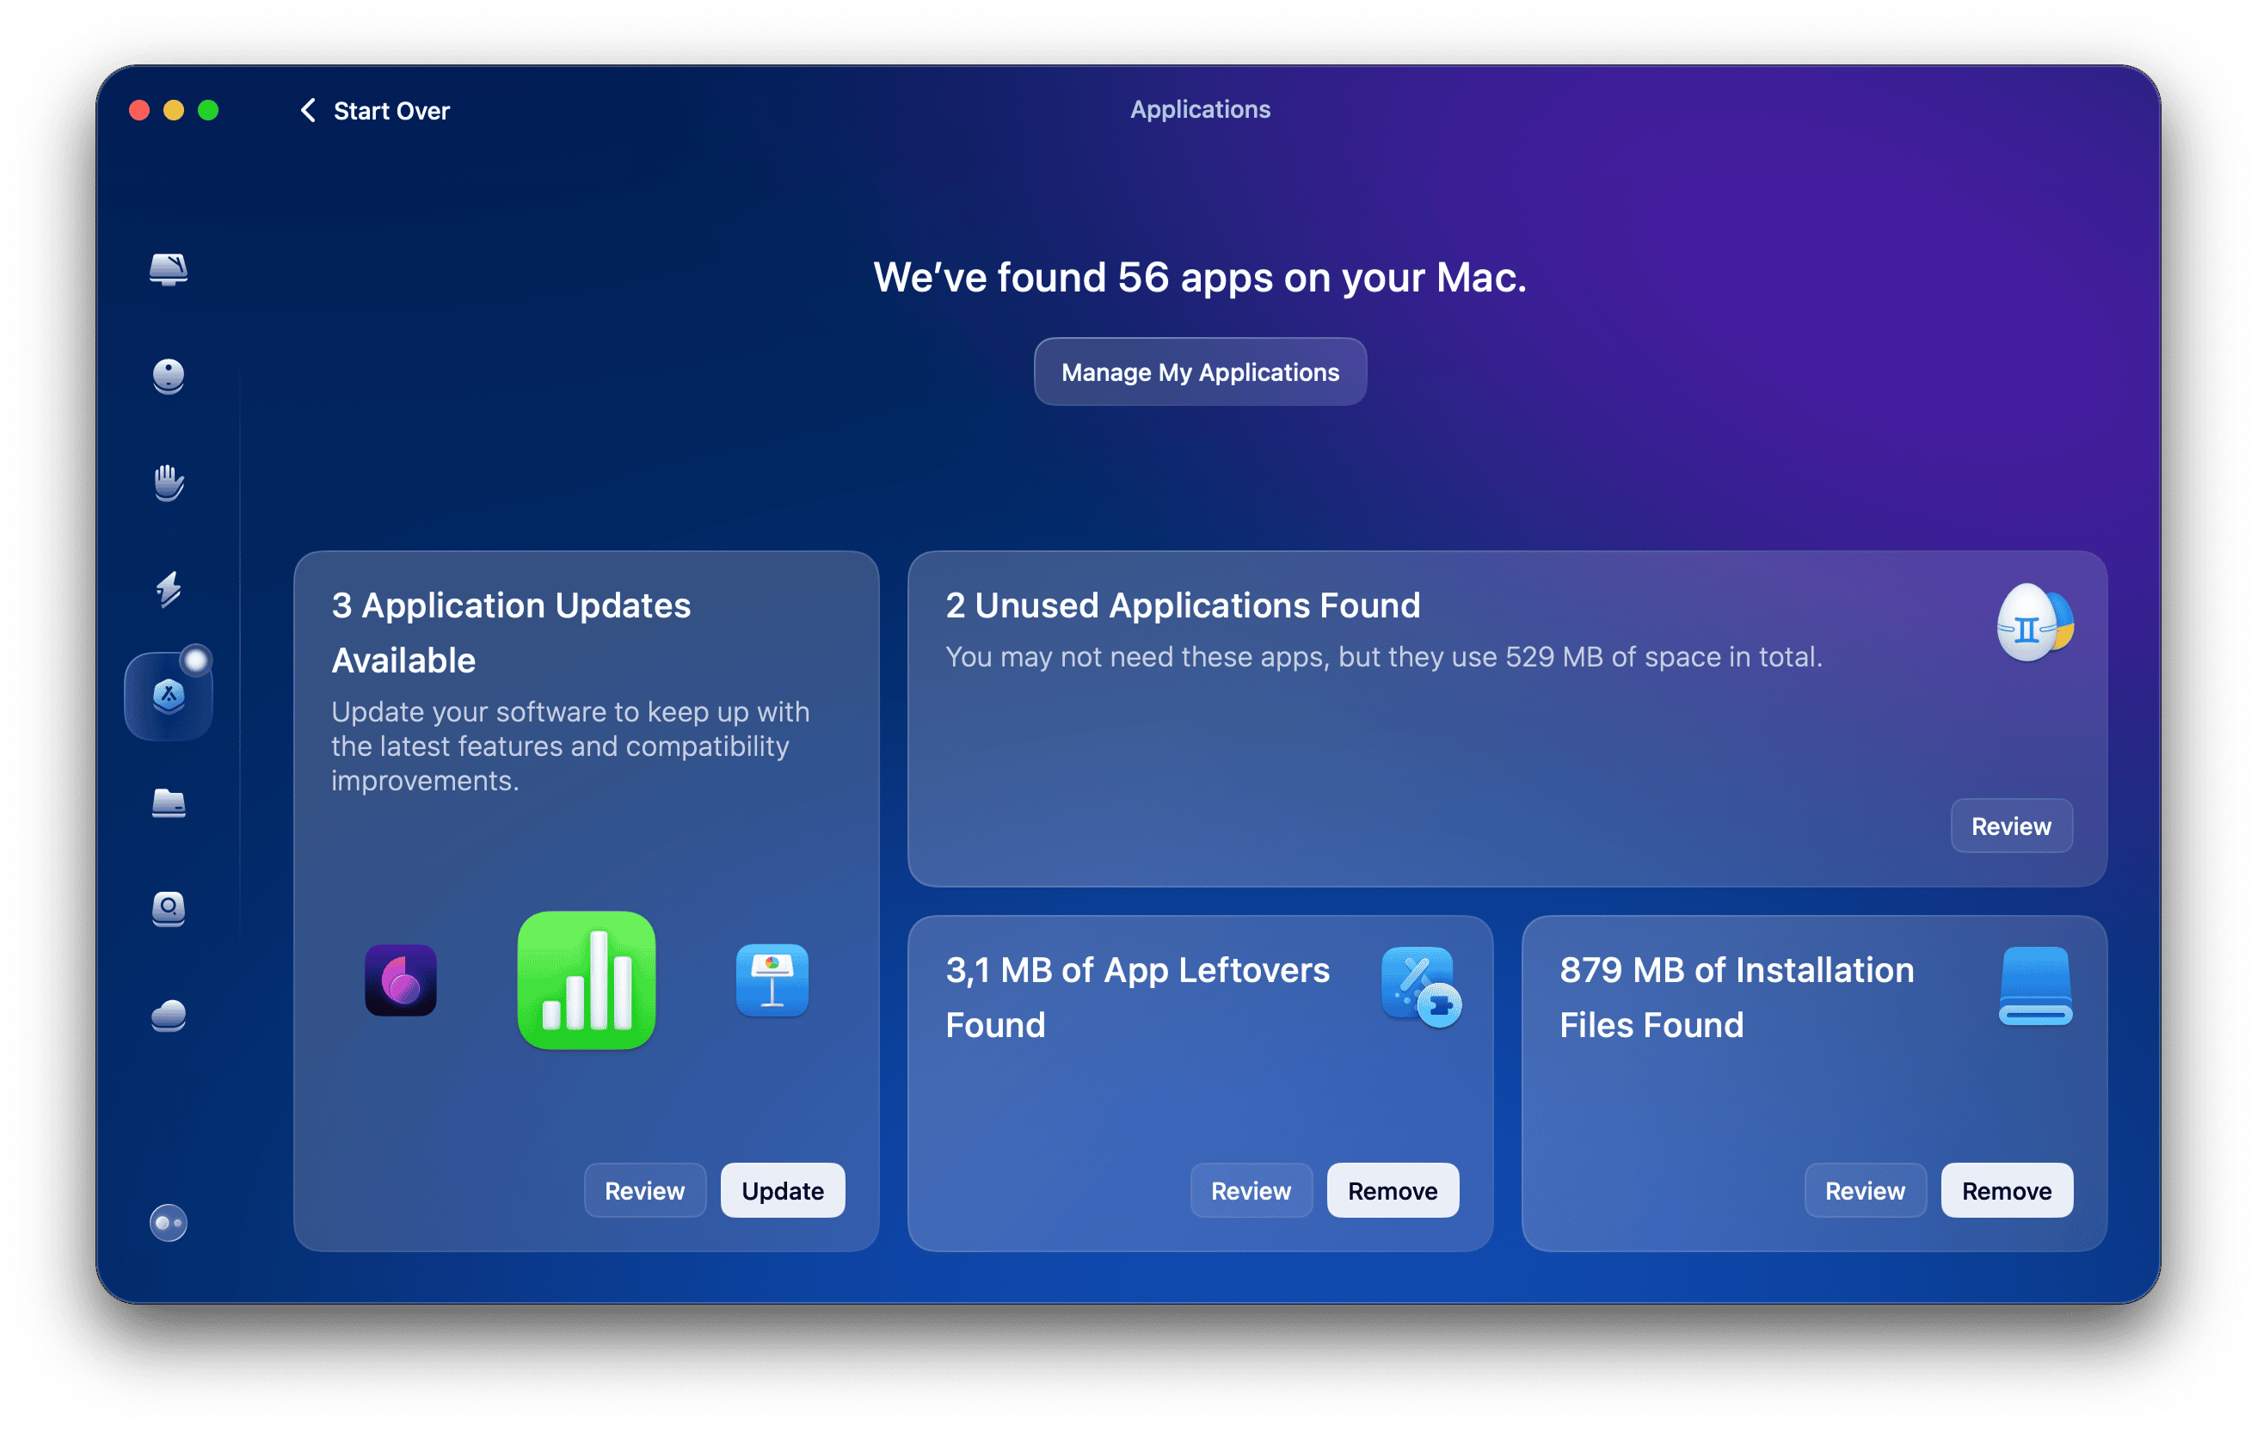Review the 2 unused applications
Screen dimensions: 2257x1431
(2011, 826)
